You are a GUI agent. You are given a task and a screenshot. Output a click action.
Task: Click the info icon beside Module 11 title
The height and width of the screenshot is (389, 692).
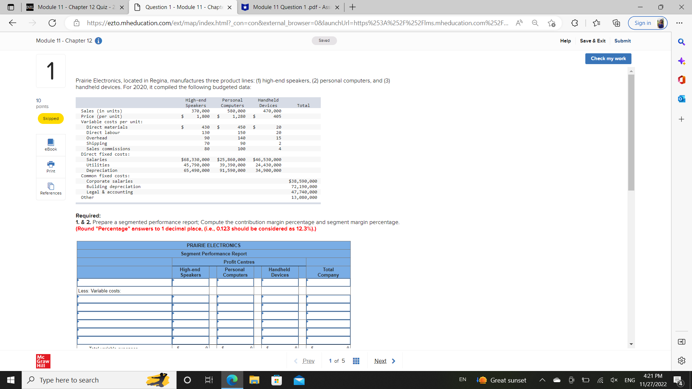(98, 41)
